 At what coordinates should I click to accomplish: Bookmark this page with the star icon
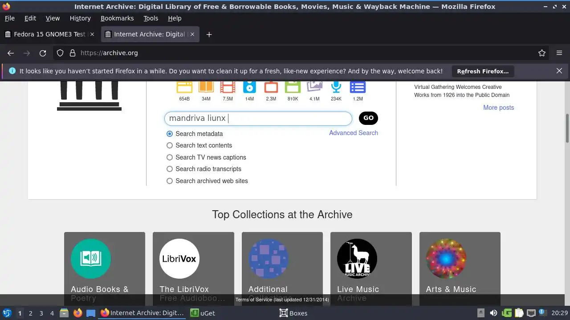pyautogui.click(x=542, y=53)
